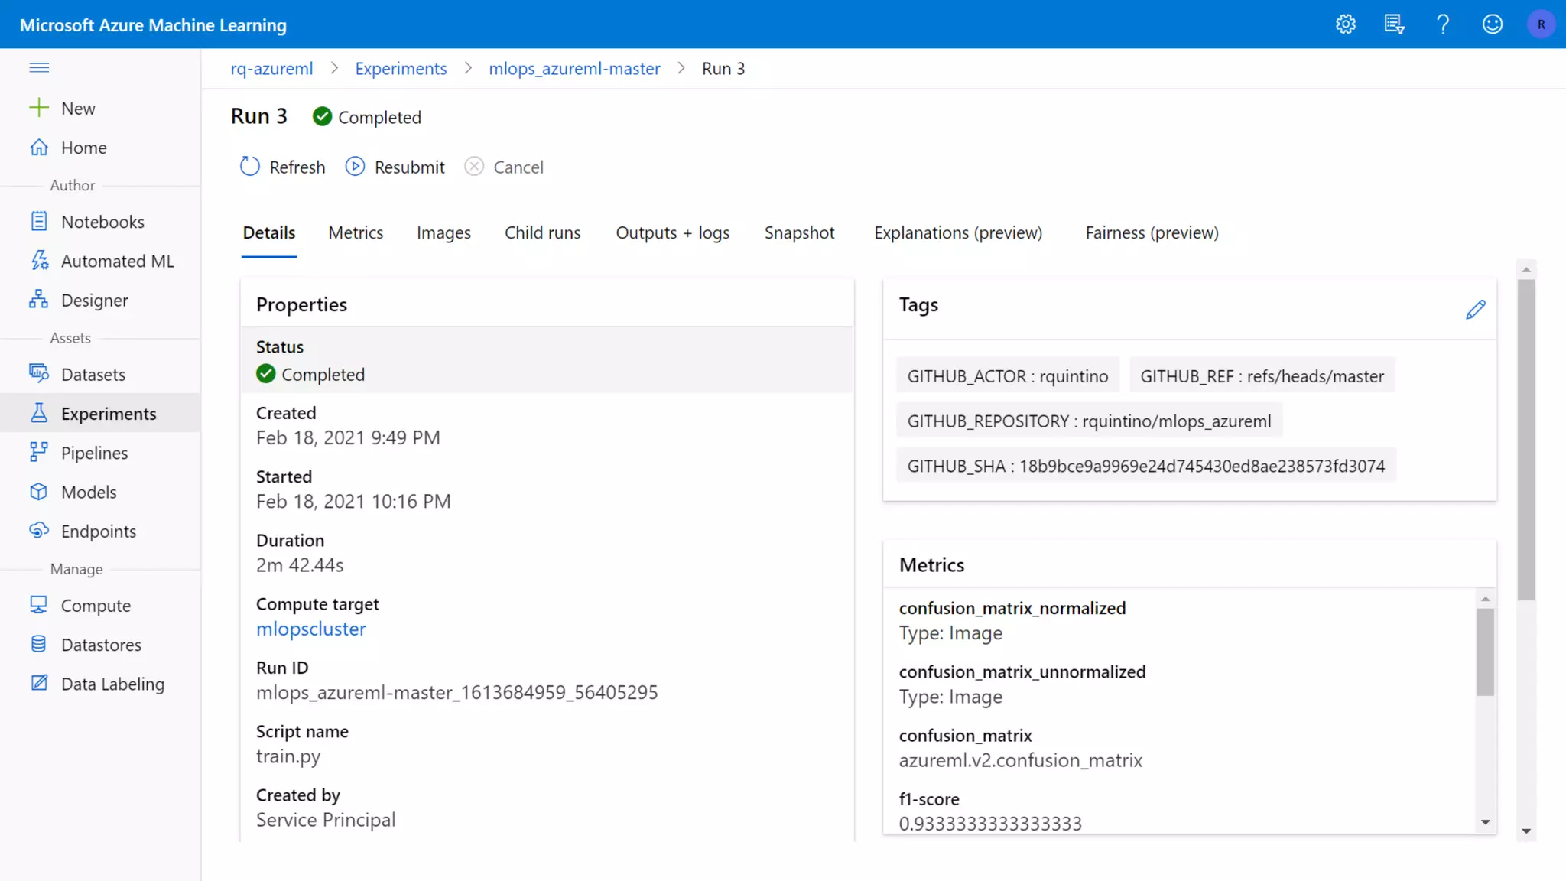Collapse sidebar with hamburger menu icon
The width and height of the screenshot is (1566, 881).
click(x=39, y=68)
